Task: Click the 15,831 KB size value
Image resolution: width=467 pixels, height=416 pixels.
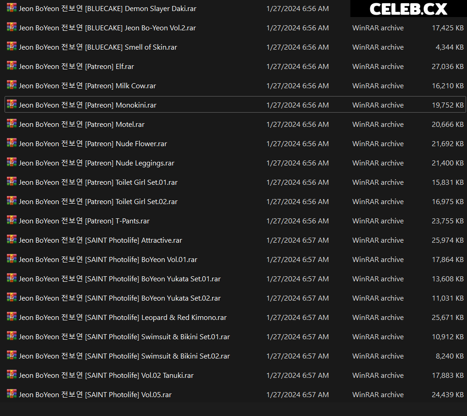Action: [448, 182]
